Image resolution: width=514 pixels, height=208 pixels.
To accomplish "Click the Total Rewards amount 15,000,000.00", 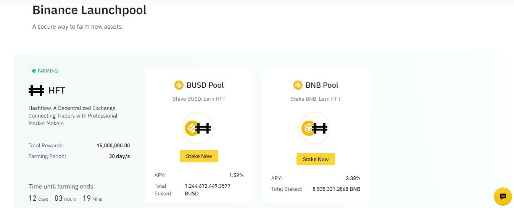I will click(113, 145).
